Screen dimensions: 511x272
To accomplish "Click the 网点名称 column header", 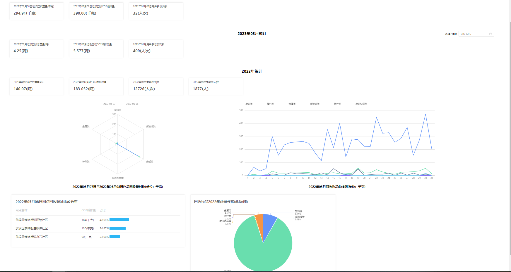I will (21, 210).
